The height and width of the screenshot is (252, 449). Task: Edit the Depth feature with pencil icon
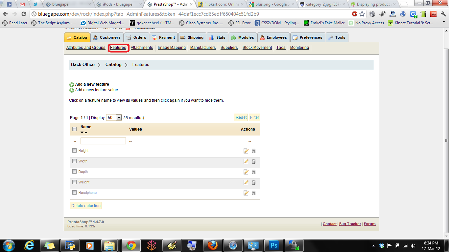246,172
